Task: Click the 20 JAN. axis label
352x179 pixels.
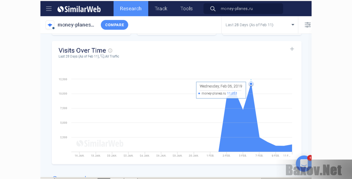Action: click(112, 156)
